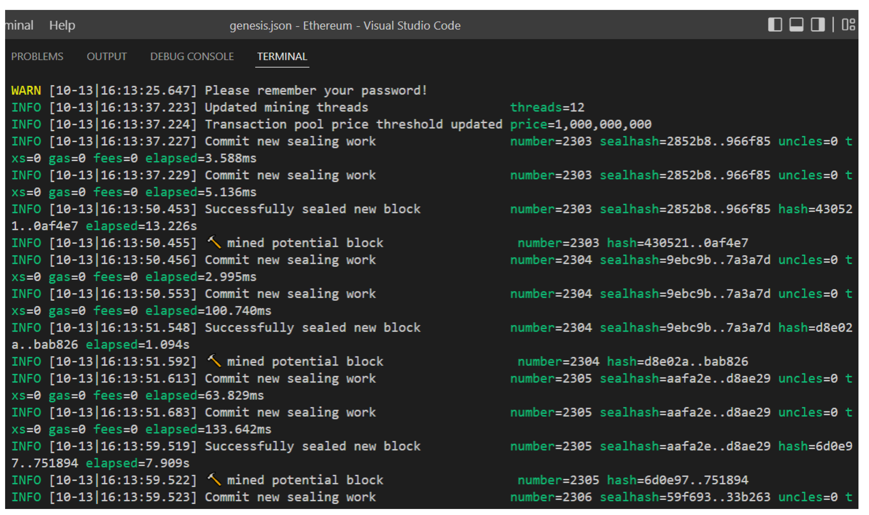Click the price=1,000,000,000 terminal text
869x515 pixels.
point(580,125)
